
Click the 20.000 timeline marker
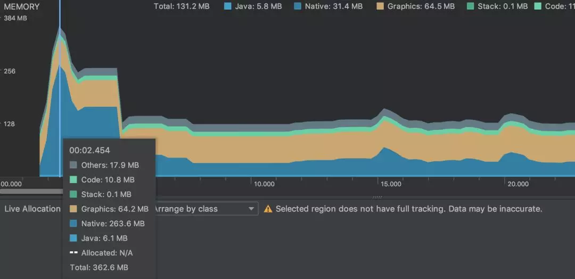click(517, 184)
